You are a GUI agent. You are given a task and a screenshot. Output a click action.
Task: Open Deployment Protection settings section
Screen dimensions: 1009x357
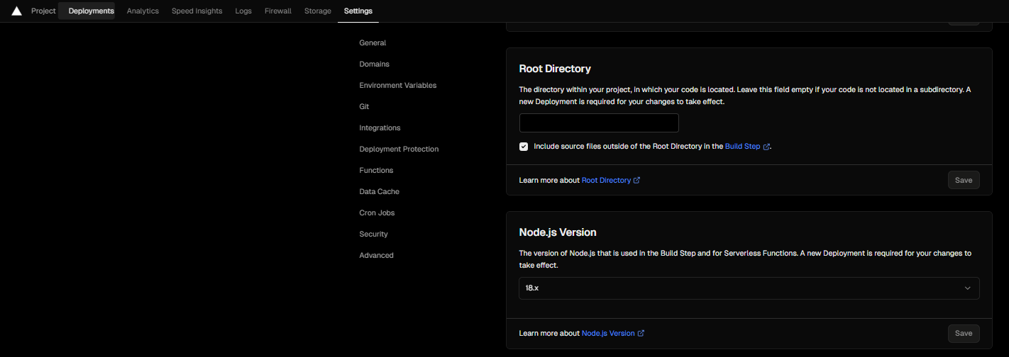(399, 149)
